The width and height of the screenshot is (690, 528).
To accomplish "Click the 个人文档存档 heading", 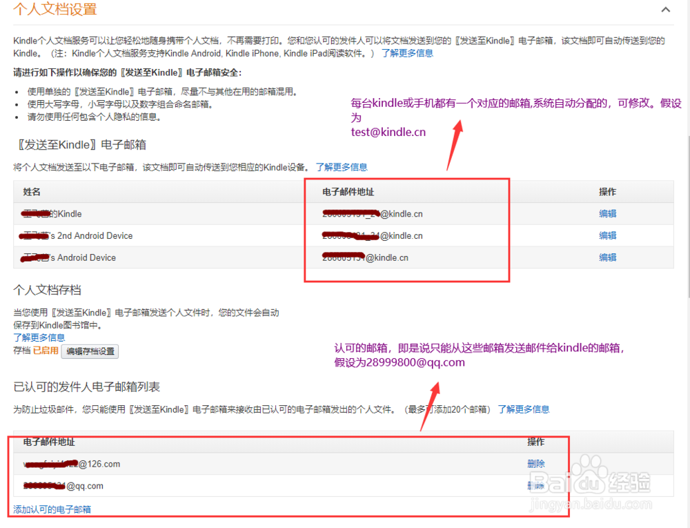I will click(48, 290).
